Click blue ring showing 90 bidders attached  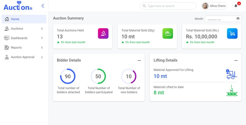click(68, 76)
